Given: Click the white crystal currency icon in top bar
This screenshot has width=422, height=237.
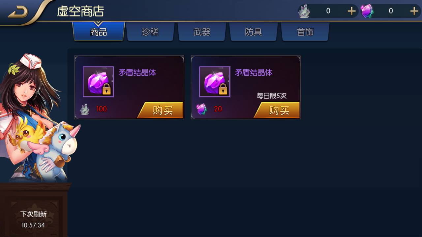Looking at the screenshot, I should pos(304,11).
